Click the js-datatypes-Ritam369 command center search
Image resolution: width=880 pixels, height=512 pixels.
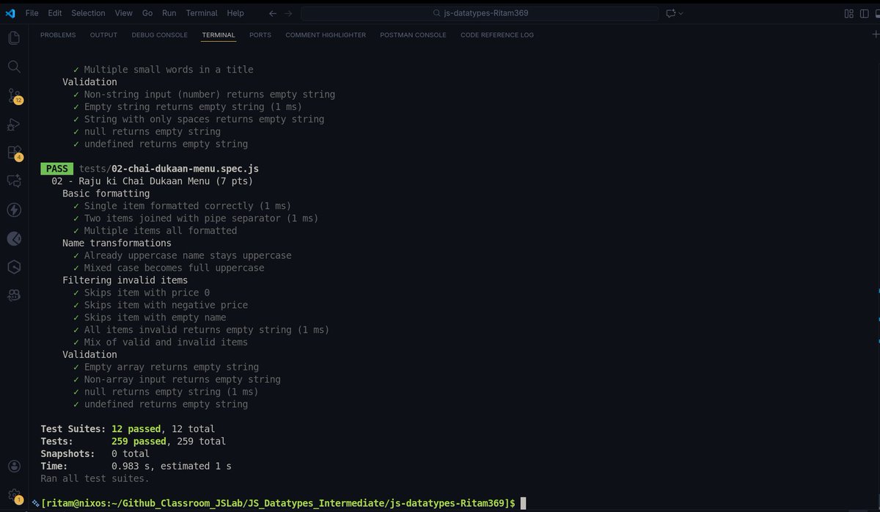tap(480, 13)
